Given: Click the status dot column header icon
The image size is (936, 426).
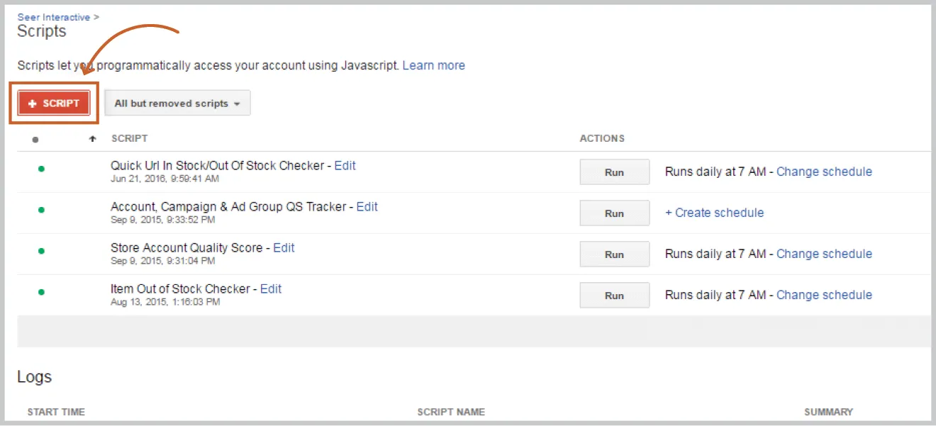Looking at the screenshot, I should (35, 139).
